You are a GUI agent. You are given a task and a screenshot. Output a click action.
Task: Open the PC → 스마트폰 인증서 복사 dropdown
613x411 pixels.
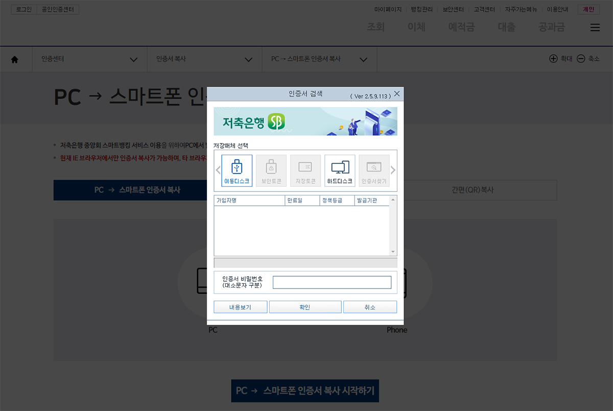(x=363, y=59)
